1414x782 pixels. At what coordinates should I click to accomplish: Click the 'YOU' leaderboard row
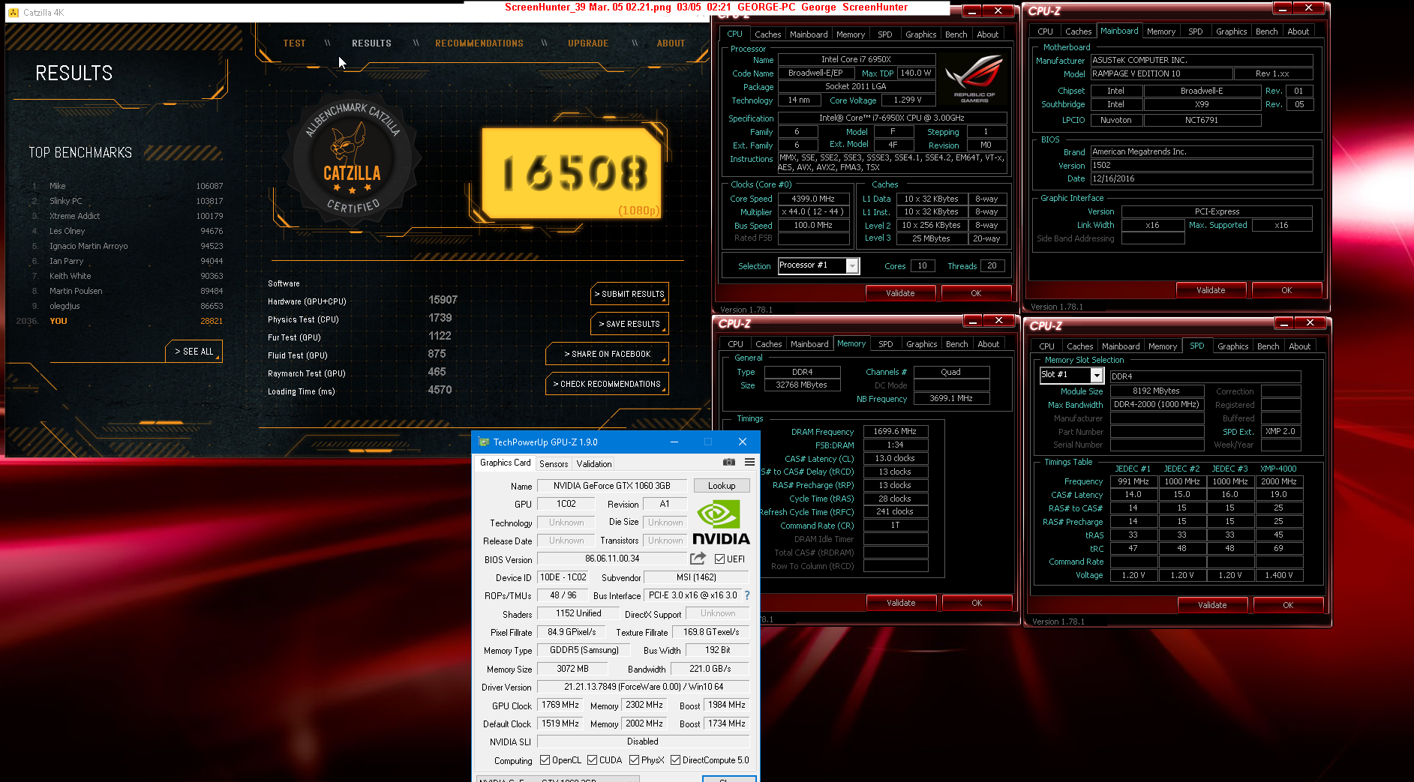(x=120, y=321)
